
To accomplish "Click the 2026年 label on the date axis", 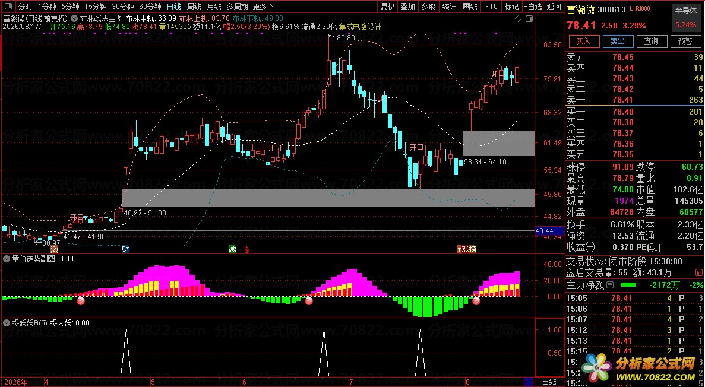I will [x=15, y=382].
